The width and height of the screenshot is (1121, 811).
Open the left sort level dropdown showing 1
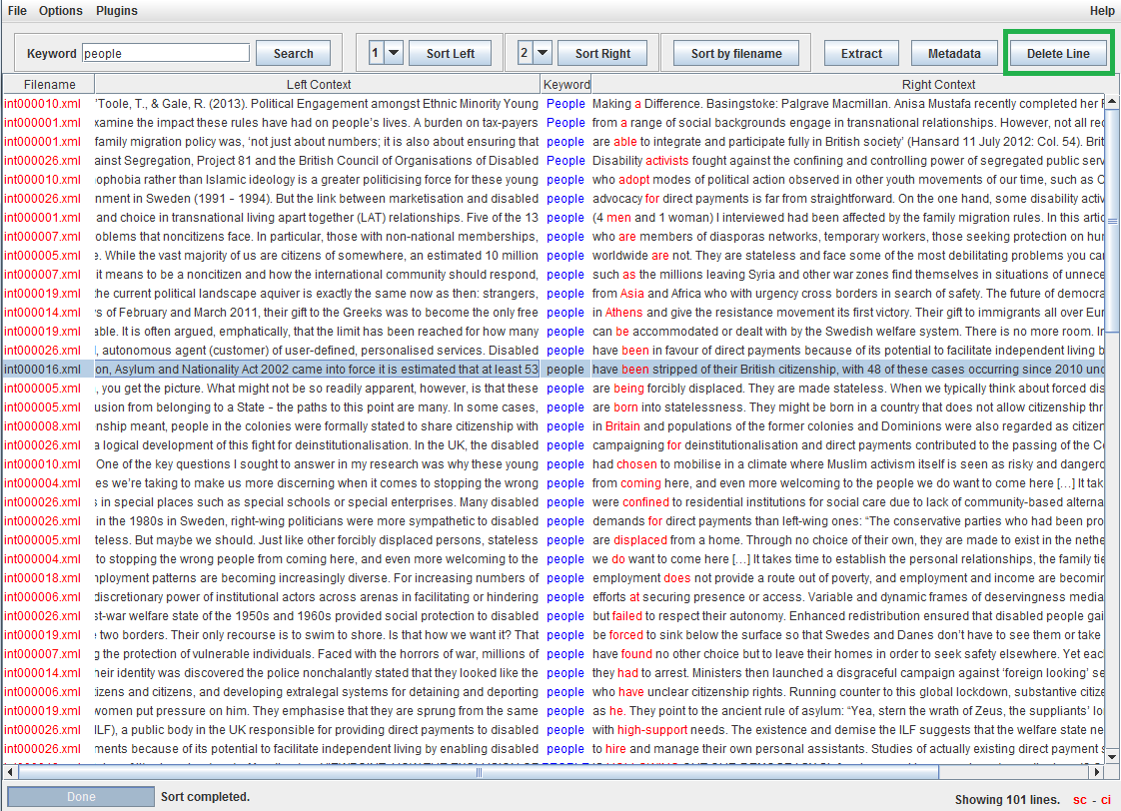coord(386,53)
